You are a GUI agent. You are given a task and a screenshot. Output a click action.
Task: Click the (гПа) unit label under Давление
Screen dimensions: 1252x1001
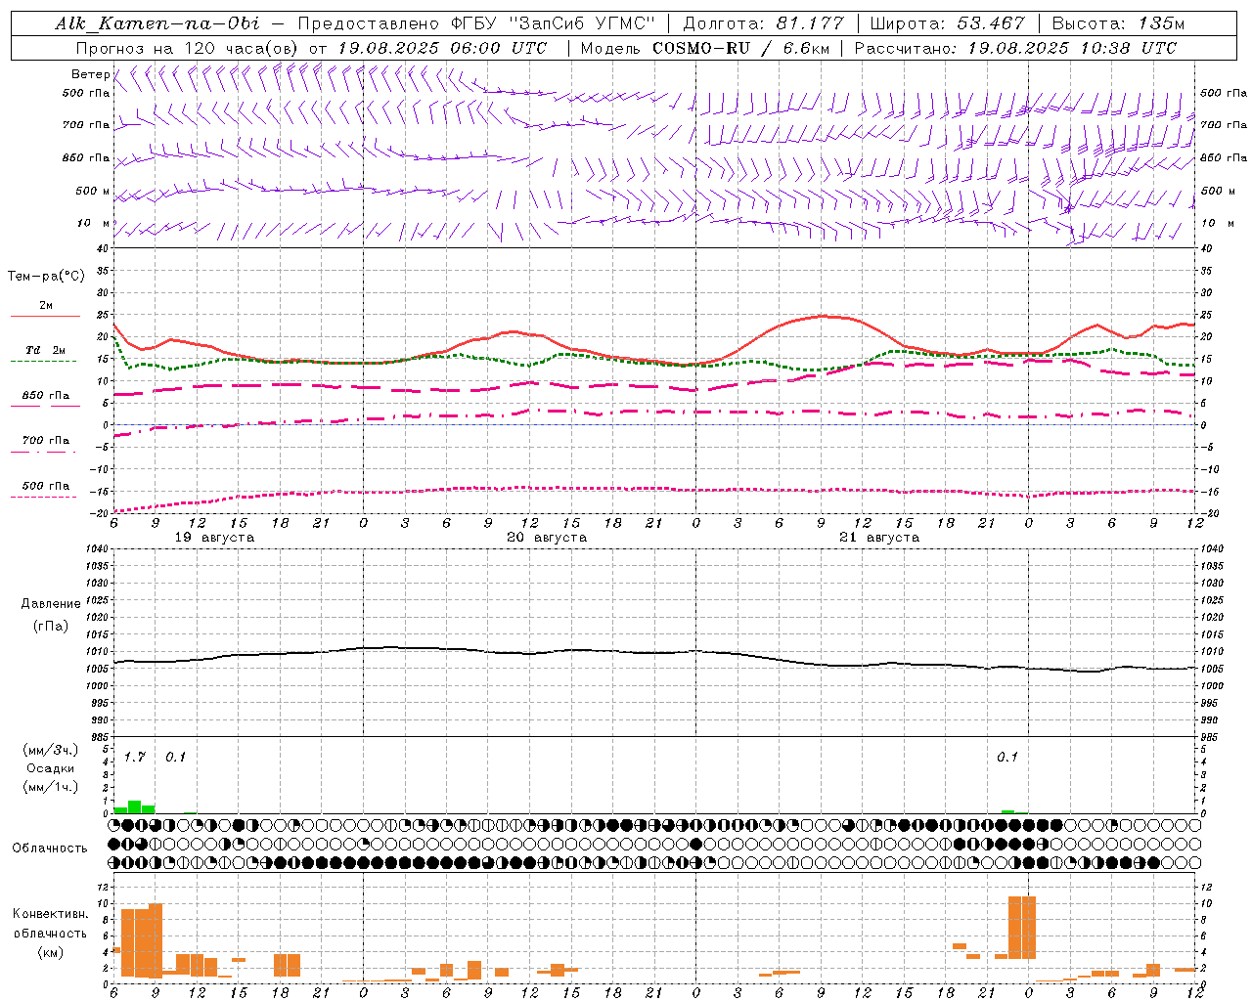click(51, 626)
